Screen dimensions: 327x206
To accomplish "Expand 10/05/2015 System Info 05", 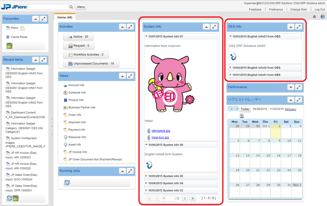I will tap(165, 176).
